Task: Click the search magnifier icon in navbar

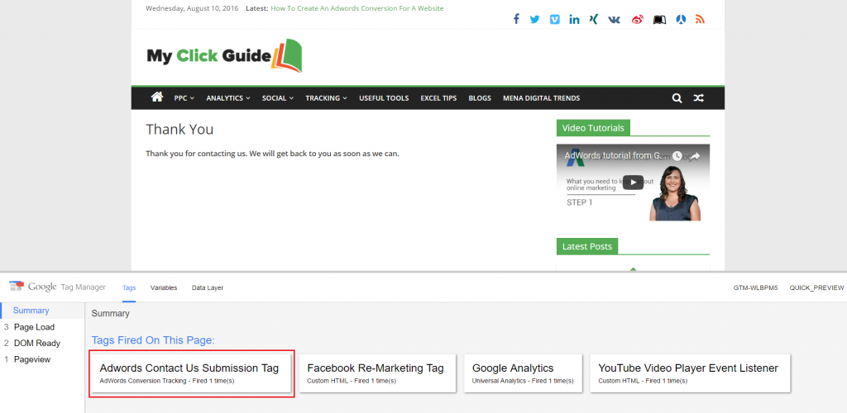Action: pyautogui.click(x=677, y=98)
